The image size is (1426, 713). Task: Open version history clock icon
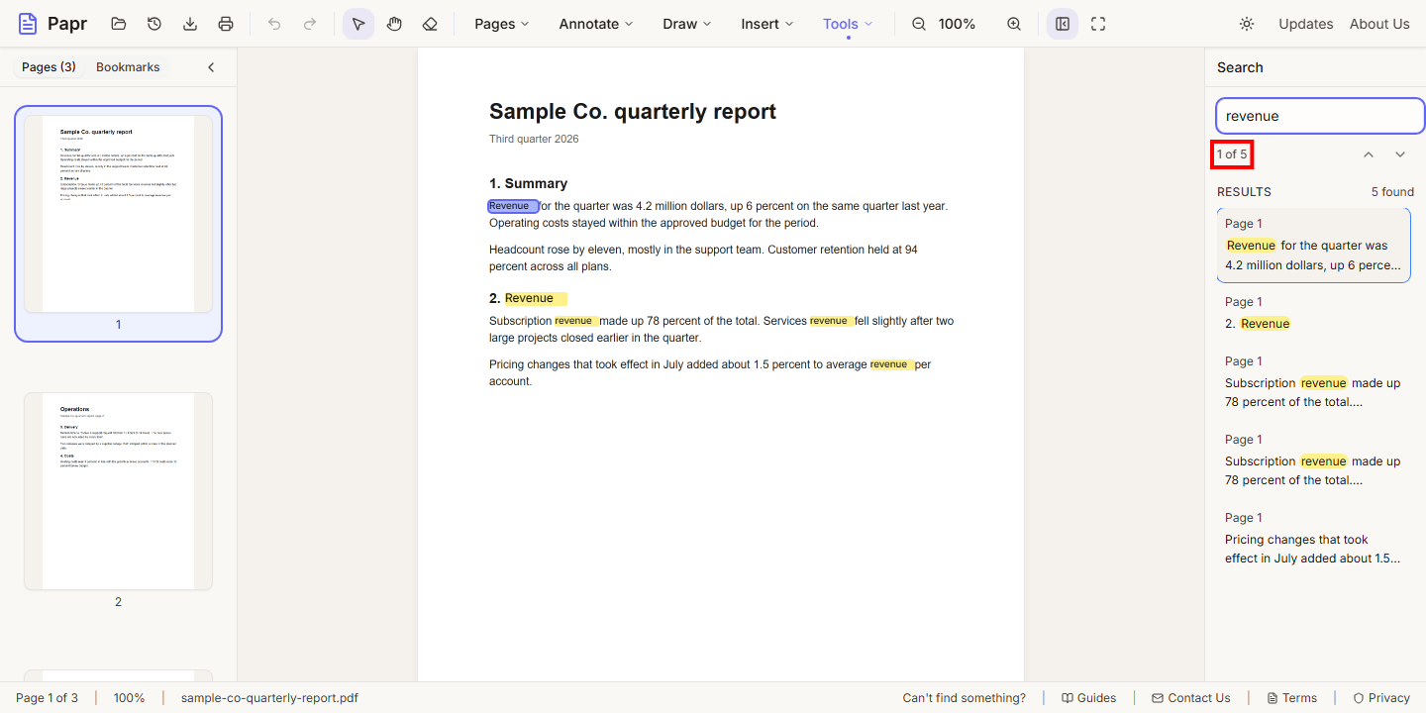[x=154, y=24]
